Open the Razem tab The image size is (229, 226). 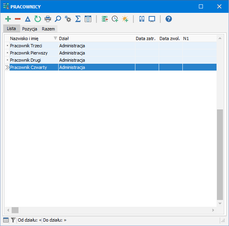[48, 29]
